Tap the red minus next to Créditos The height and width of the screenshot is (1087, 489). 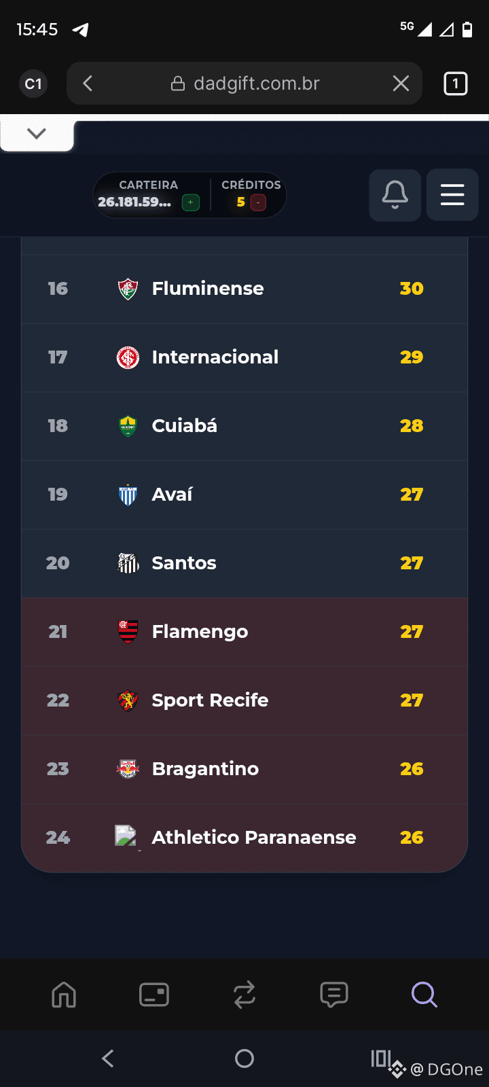[258, 202]
